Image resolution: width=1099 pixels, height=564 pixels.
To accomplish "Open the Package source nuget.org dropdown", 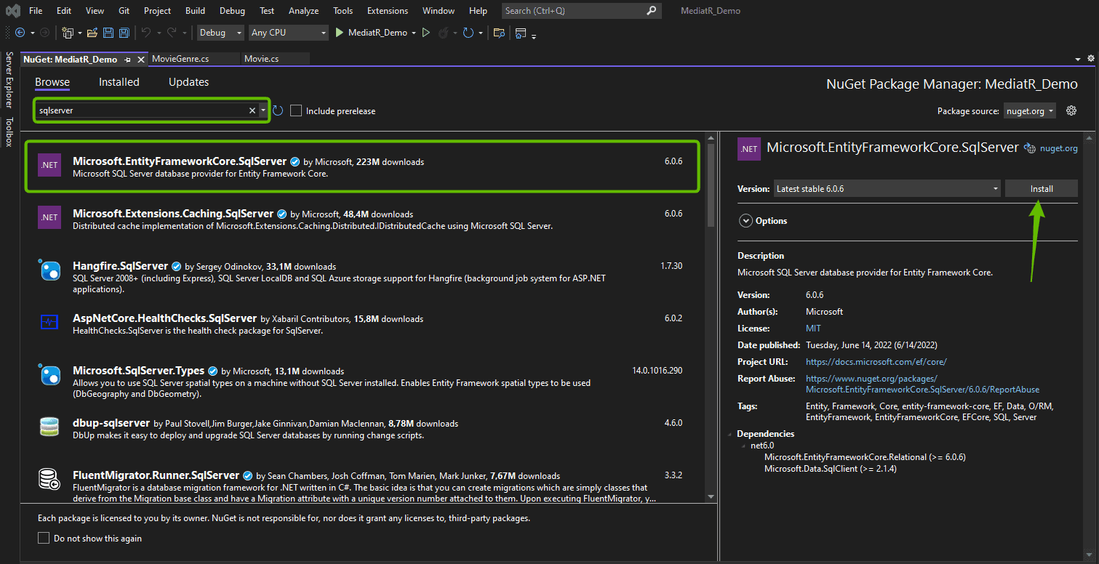I will tap(1031, 110).
